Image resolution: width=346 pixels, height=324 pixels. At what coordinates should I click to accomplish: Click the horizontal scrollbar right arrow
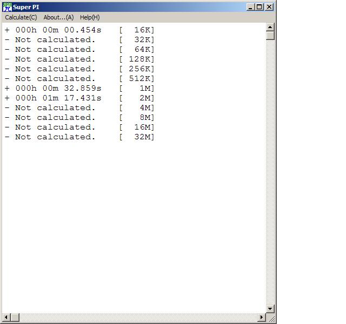(x=262, y=318)
